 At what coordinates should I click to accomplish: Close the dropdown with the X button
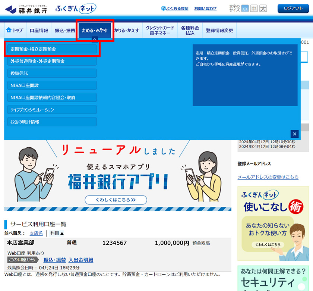[x=294, y=134]
